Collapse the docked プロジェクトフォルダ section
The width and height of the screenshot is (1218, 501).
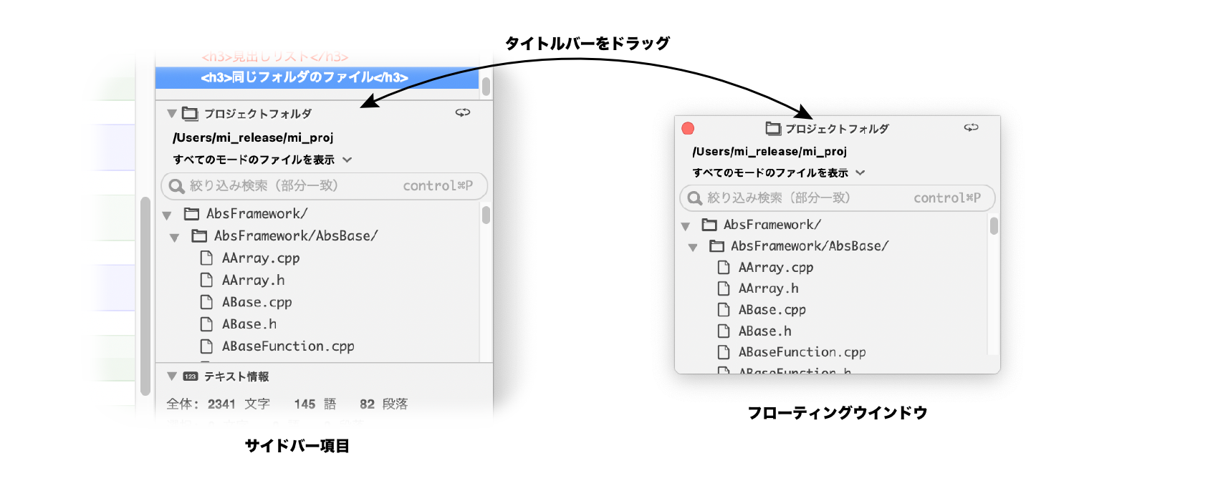click(172, 113)
